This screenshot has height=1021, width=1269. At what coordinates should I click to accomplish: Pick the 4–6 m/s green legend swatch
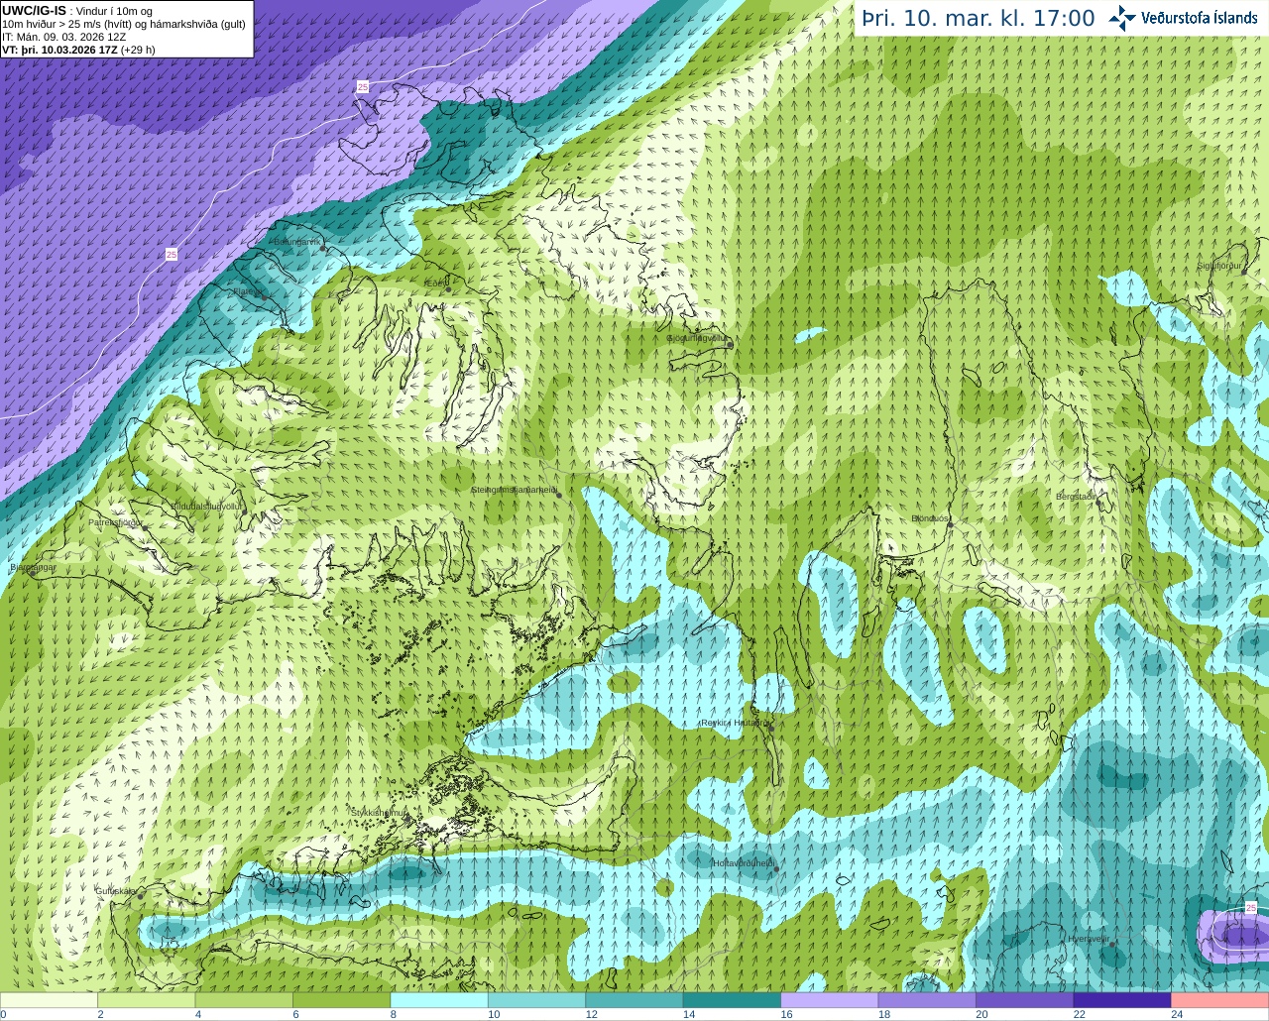(x=244, y=999)
